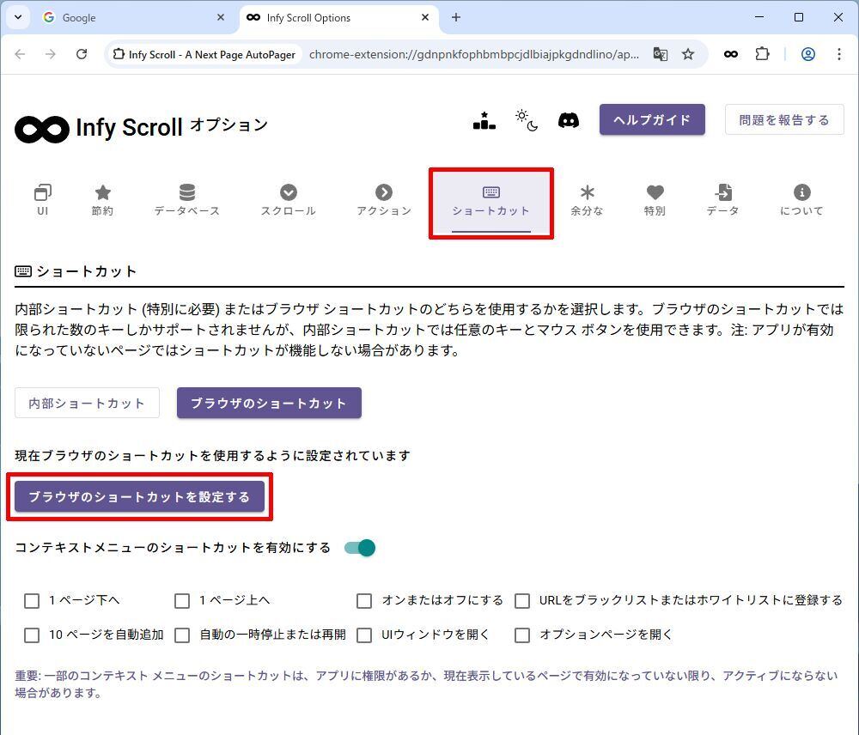Viewport: 859px width, 735px height.
Task: Reload the page
Action: 82,54
